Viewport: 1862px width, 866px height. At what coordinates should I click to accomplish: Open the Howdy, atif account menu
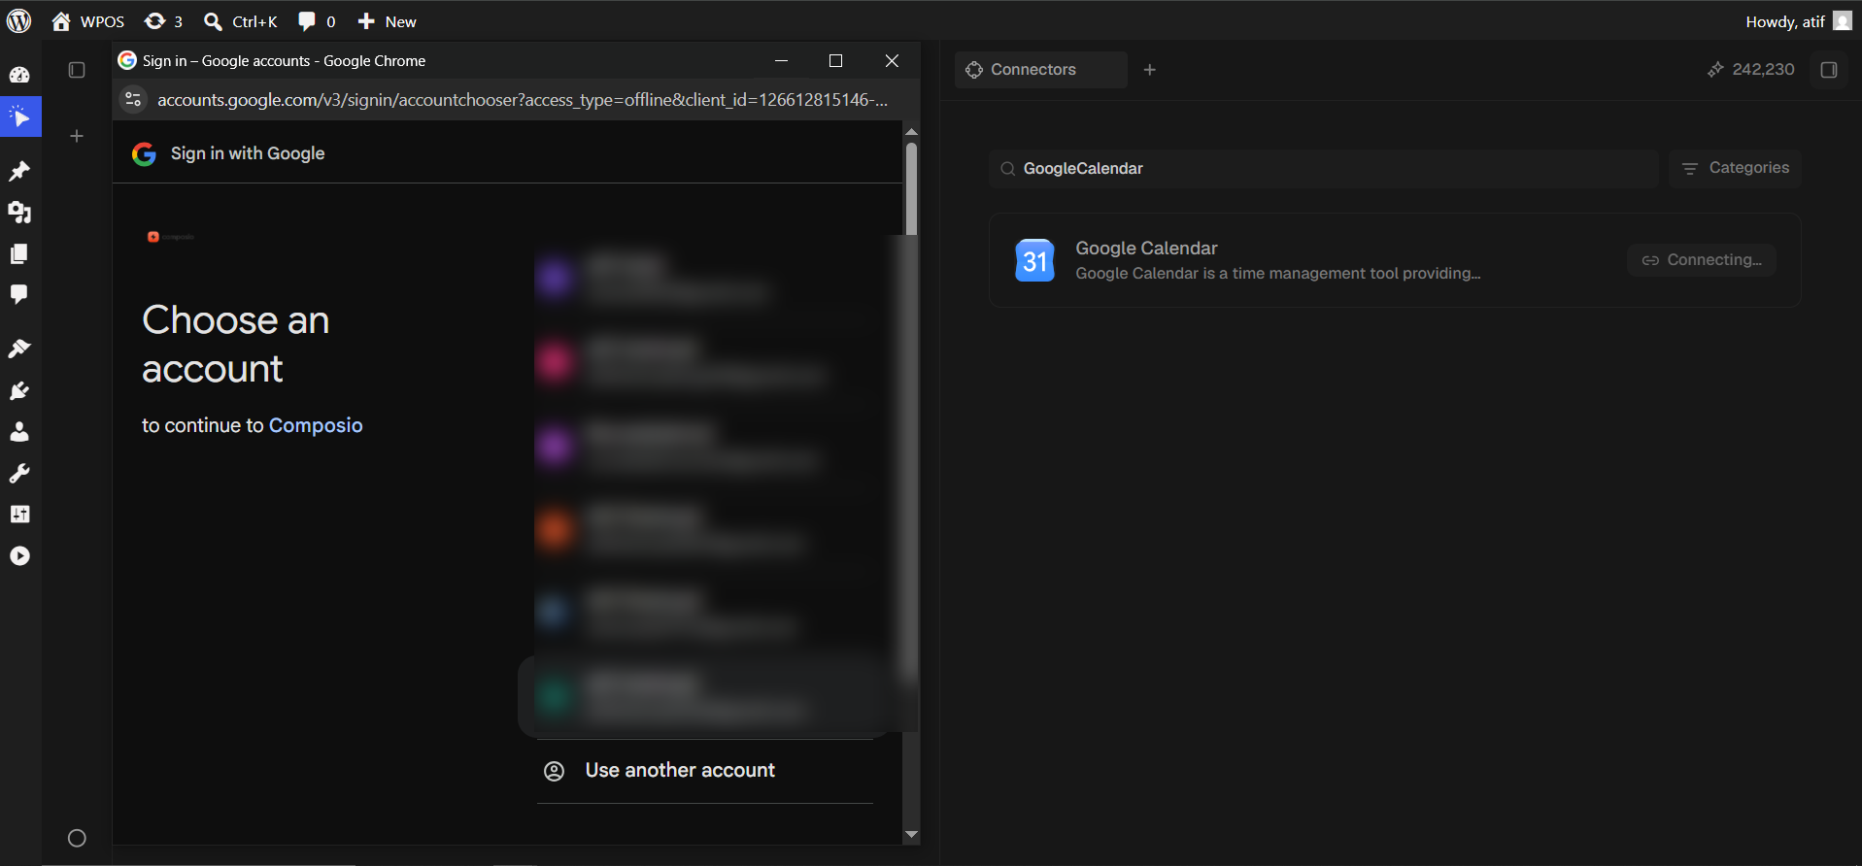(1798, 21)
